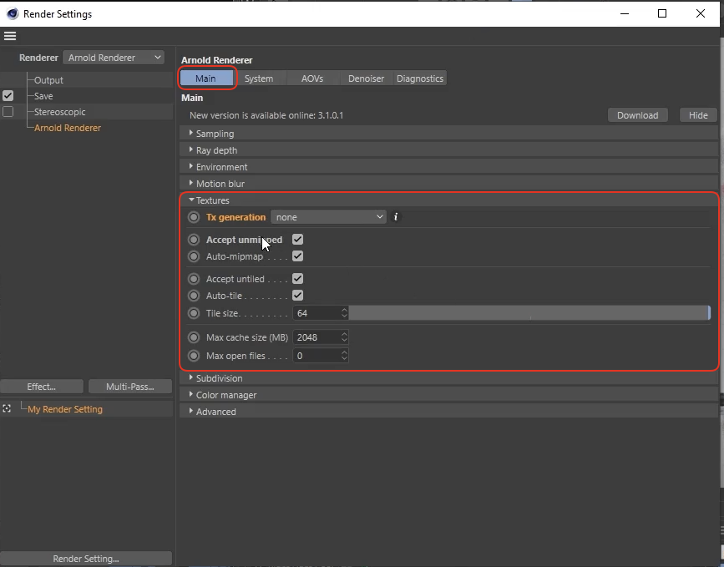Click active render setting icon beside My Render Setting
Viewport: 724px width, 567px height.
(x=7, y=408)
